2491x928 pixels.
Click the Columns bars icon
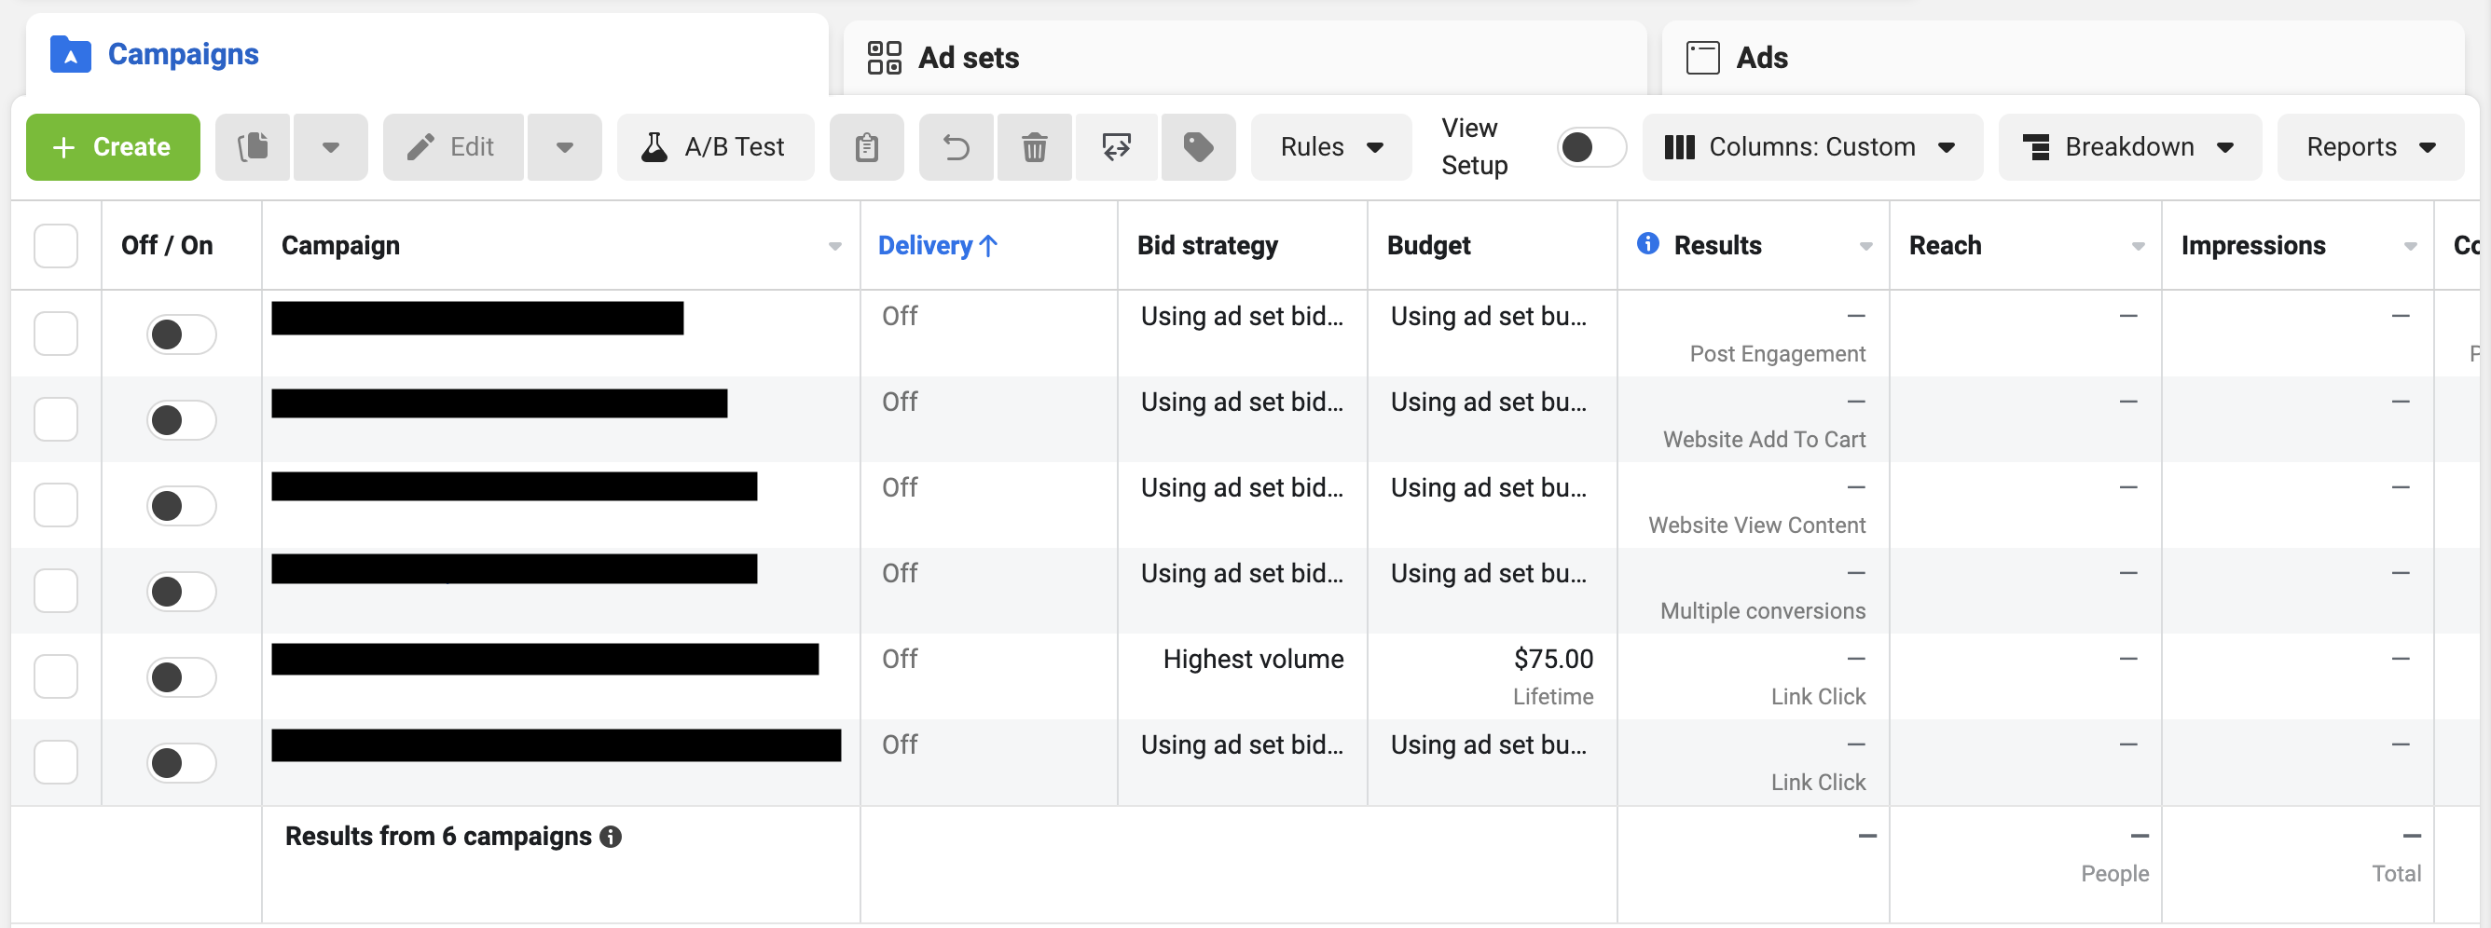(x=1680, y=147)
